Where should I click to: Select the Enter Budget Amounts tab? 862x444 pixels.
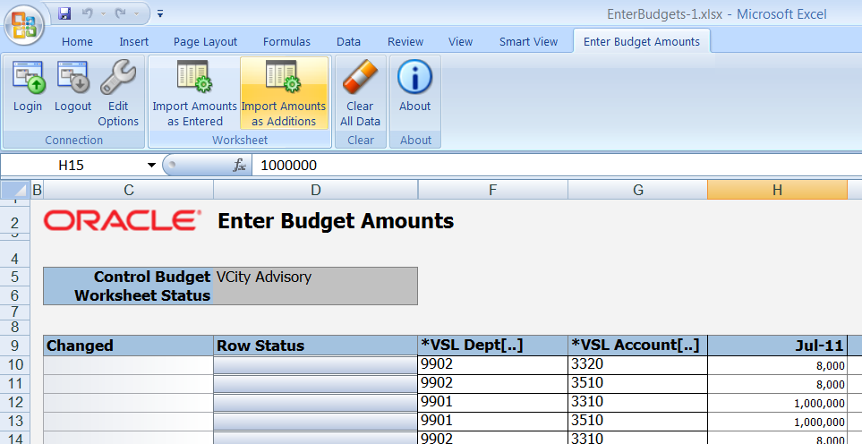pyautogui.click(x=642, y=42)
